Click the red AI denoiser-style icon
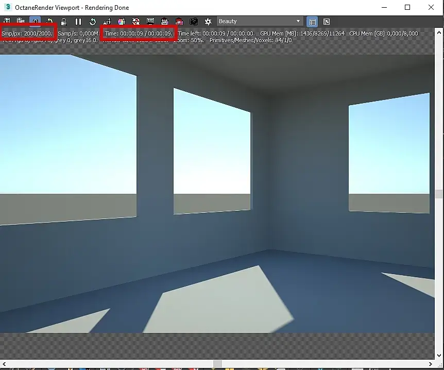This screenshot has width=444, height=370. click(x=179, y=22)
